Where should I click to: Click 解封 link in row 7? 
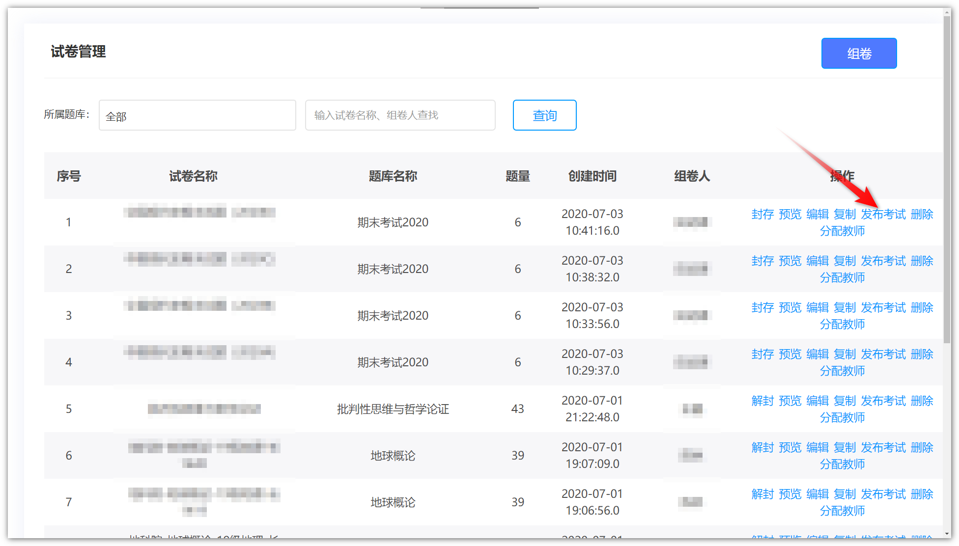pos(762,494)
